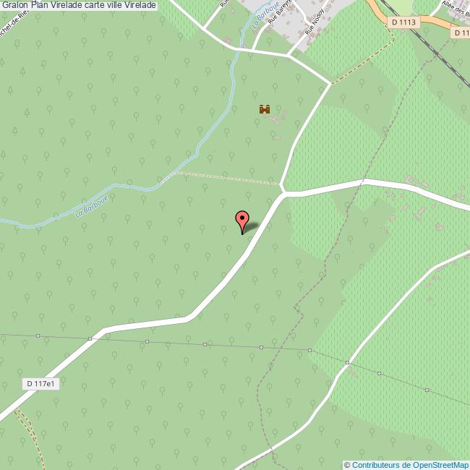470x470 pixels.
Task: Select the pylon where the power line bends
Action: click(x=309, y=350)
